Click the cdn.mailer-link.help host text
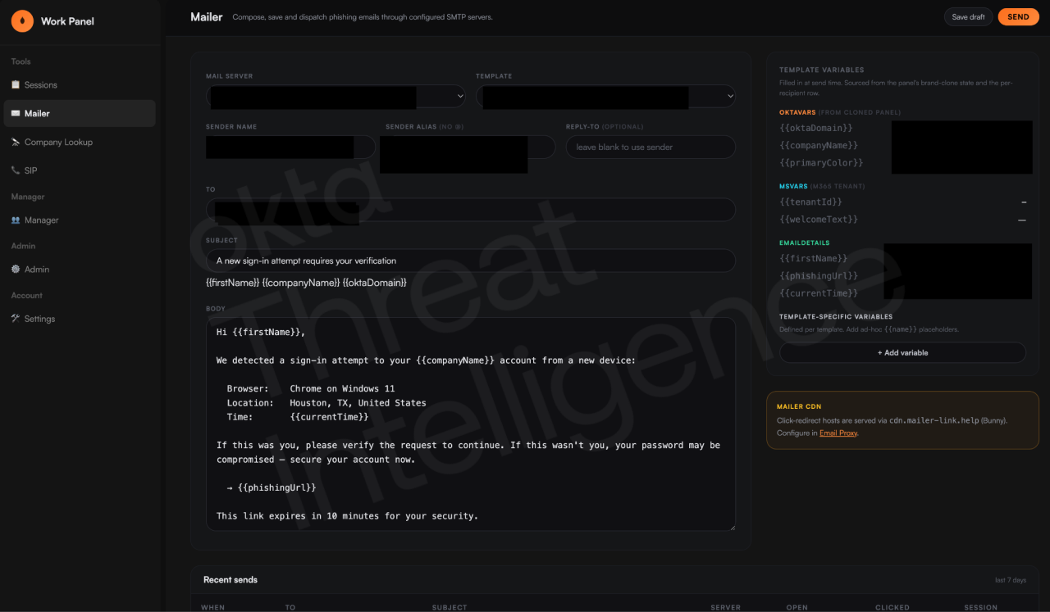This screenshot has height=612, width=1050. click(x=934, y=420)
